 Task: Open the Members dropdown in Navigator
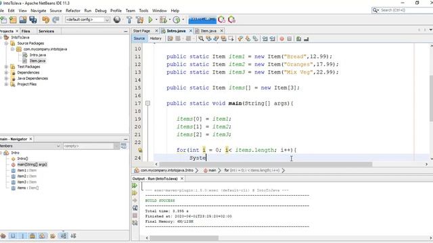click(x=58, y=146)
